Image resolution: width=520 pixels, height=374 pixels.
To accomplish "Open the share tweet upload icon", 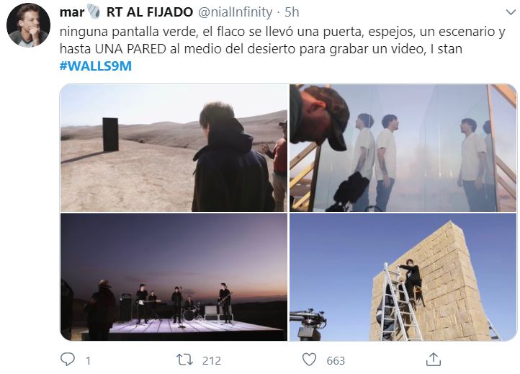I will (x=434, y=360).
